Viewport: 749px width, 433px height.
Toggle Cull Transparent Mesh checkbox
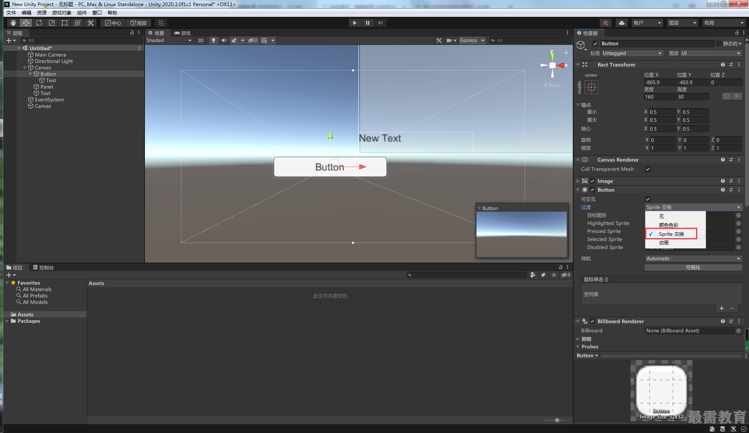click(x=648, y=169)
